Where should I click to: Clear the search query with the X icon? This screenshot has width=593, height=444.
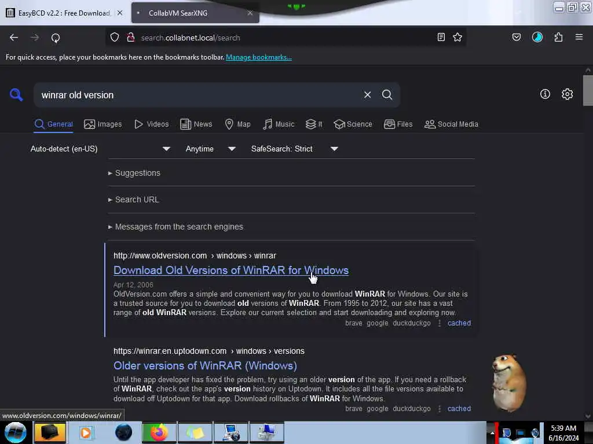coord(367,95)
